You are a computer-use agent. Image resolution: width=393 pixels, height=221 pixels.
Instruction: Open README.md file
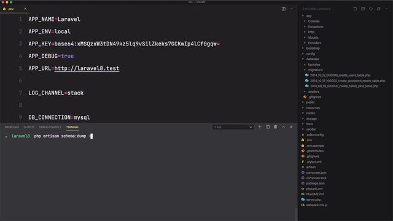(315, 194)
